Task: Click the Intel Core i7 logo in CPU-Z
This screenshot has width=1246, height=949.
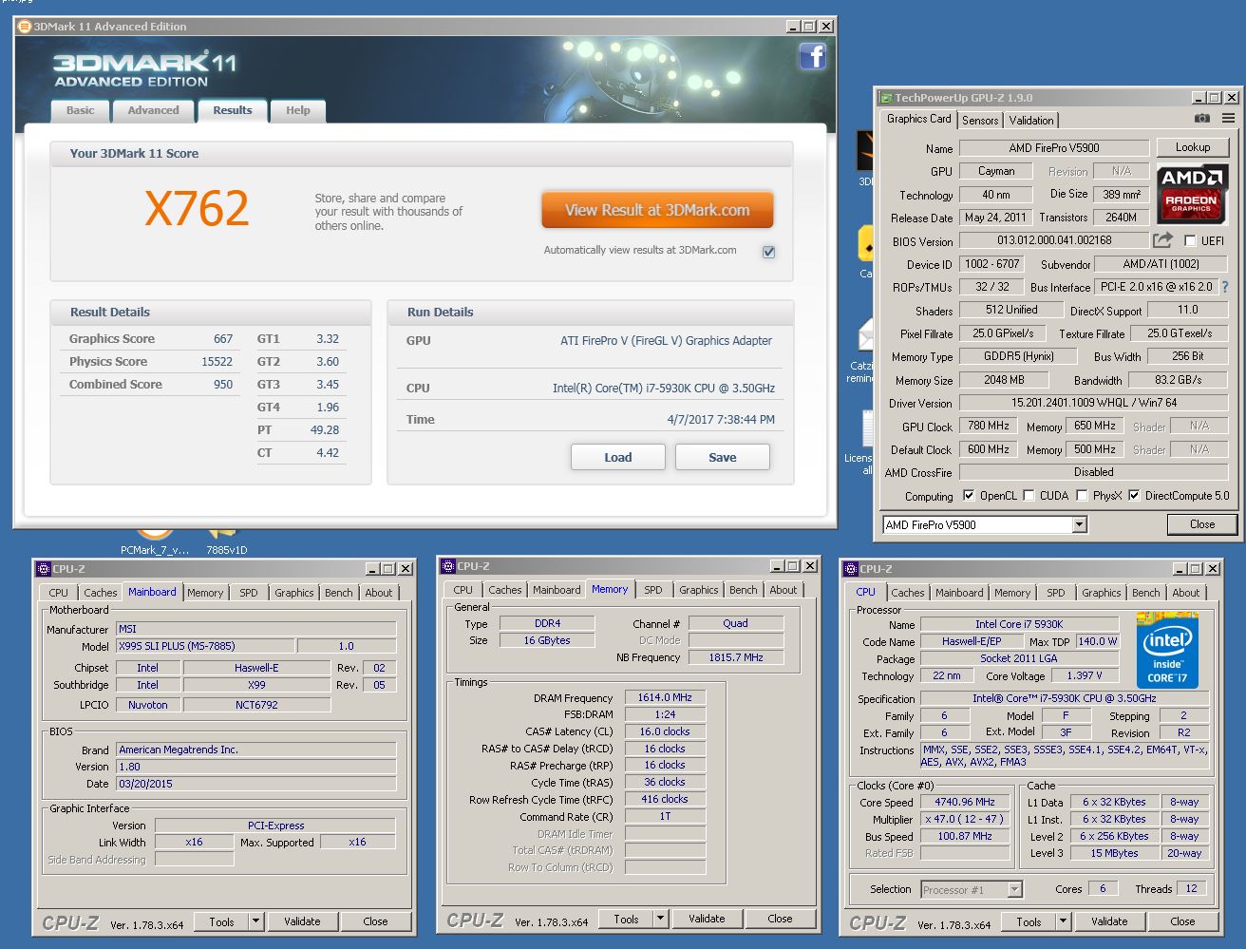Action: click(x=1167, y=651)
